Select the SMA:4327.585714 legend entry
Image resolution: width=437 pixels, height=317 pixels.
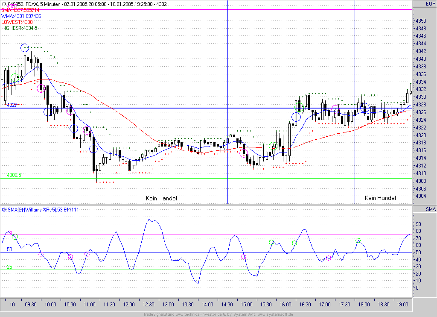pyautogui.click(x=20, y=10)
